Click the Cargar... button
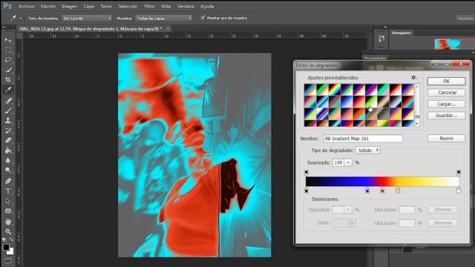 446,104
